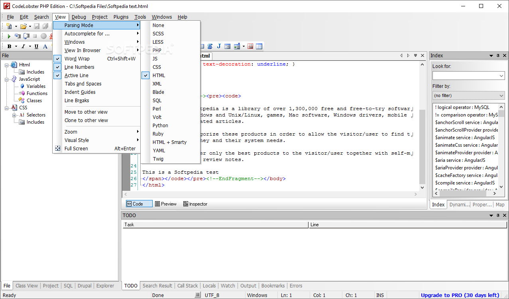Image resolution: width=509 pixels, height=299 pixels.
Task: Click the frame layout toolbar icon
Action: point(259,46)
